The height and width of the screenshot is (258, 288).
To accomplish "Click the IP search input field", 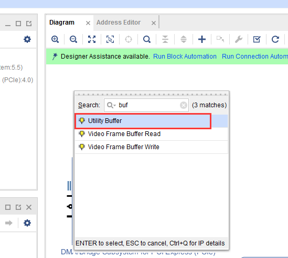I will (x=146, y=105).
